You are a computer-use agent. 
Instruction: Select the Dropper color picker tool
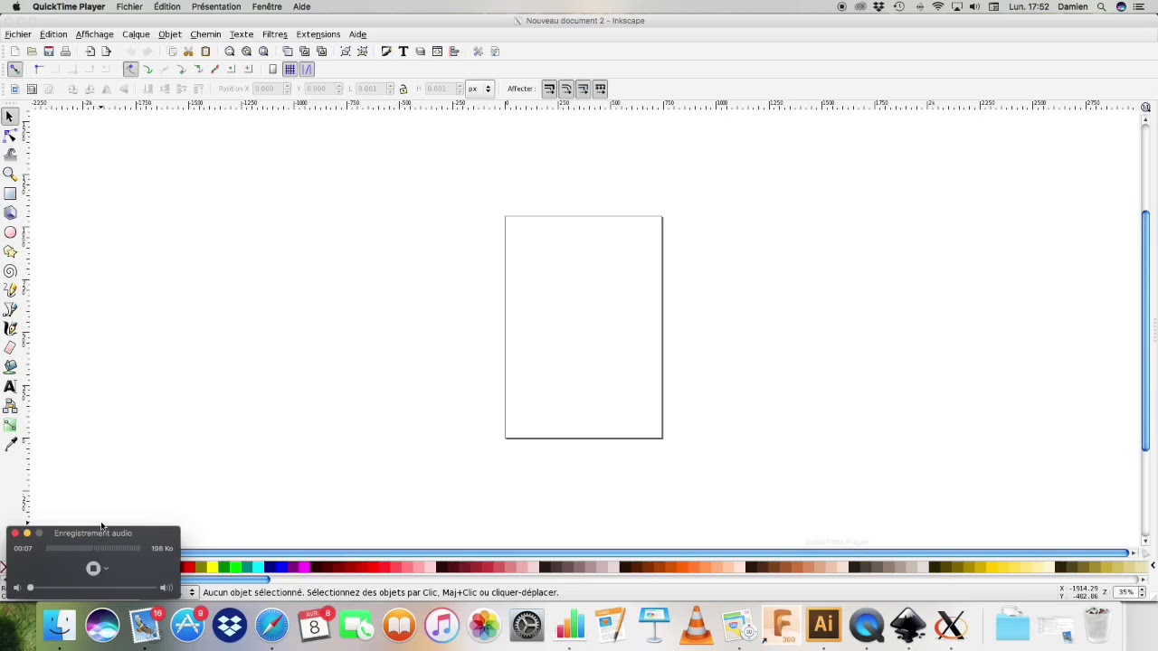pyautogui.click(x=10, y=444)
